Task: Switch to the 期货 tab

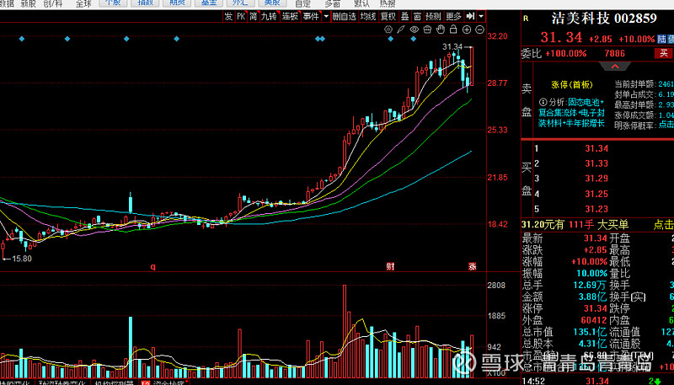Action: coord(177,3)
